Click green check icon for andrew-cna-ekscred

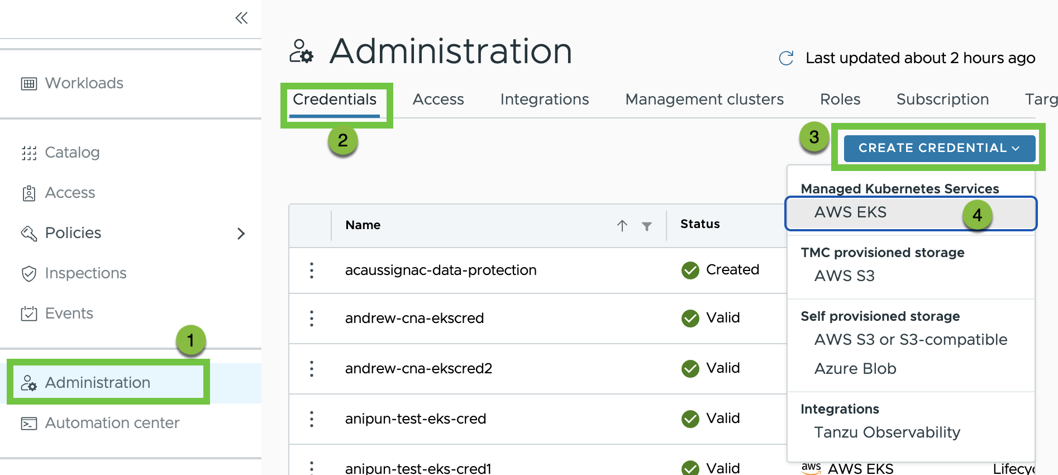click(x=690, y=319)
